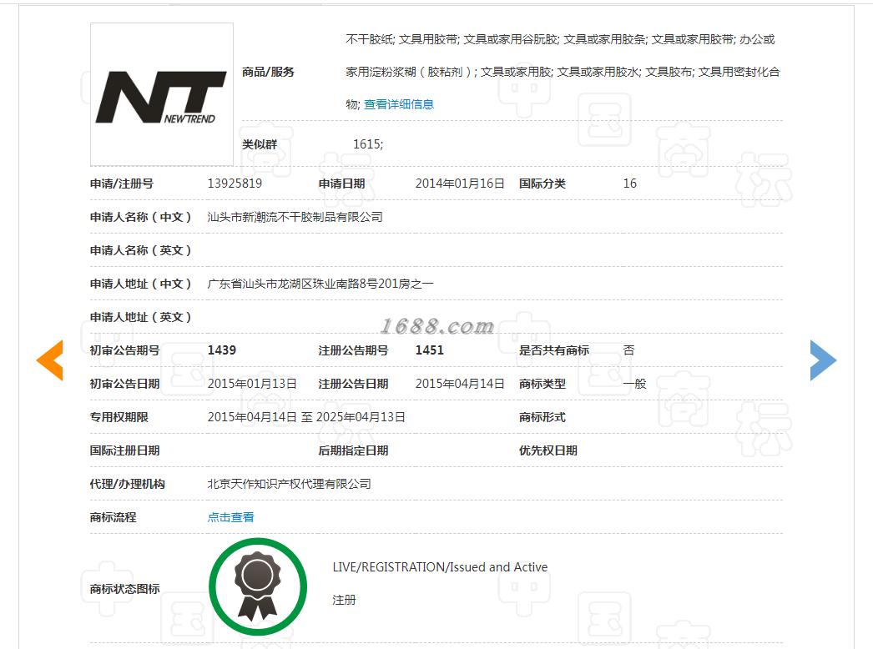The width and height of the screenshot is (873, 649).
Task: Click the orange previous arrow
Action: (49, 360)
